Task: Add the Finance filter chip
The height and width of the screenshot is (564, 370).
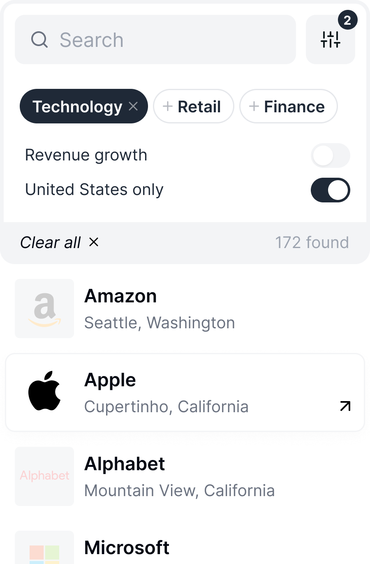Action: 288,107
